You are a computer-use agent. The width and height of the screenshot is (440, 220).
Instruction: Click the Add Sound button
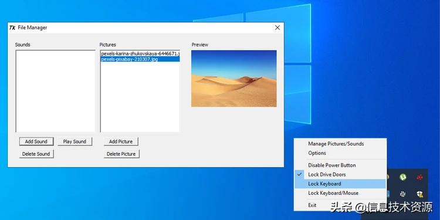point(36,141)
